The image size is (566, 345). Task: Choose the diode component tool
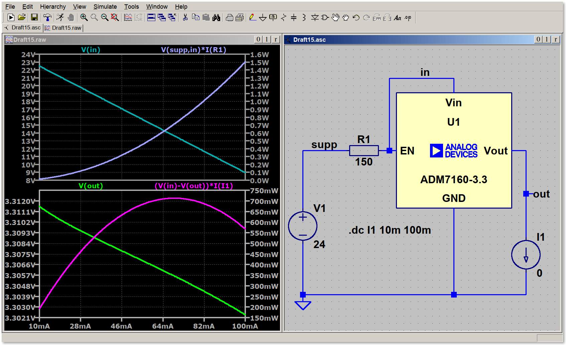[314, 18]
